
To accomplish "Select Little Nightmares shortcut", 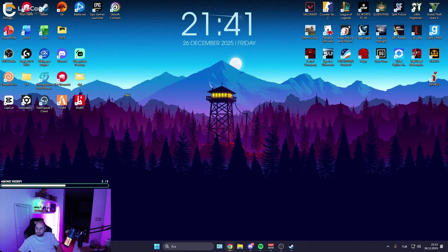I will coord(416,11).
